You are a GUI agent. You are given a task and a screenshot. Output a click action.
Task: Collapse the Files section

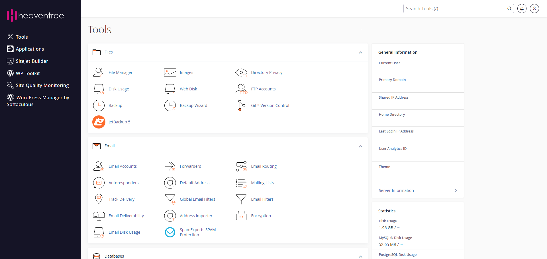(360, 53)
